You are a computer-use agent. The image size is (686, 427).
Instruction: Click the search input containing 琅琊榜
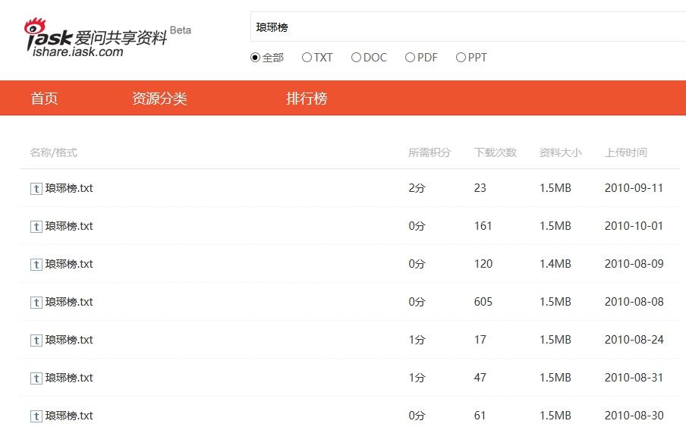click(x=468, y=27)
